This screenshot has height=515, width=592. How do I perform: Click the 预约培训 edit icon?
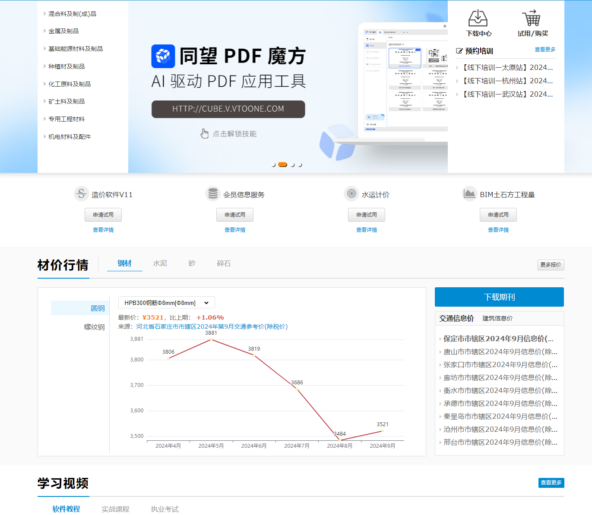coord(459,51)
